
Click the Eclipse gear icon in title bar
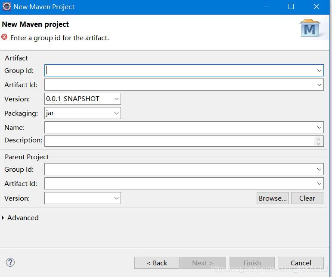6,6
